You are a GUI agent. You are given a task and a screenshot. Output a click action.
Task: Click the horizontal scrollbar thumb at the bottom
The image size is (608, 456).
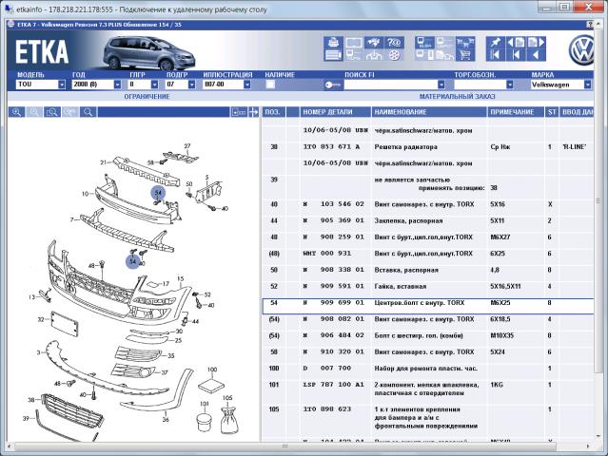point(285,446)
